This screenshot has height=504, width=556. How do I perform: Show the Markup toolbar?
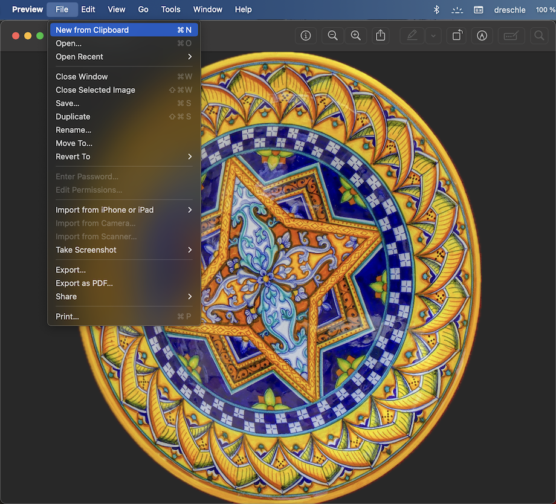point(482,36)
